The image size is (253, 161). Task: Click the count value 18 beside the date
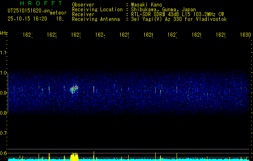pyautogui.click(x=60, y=19)
